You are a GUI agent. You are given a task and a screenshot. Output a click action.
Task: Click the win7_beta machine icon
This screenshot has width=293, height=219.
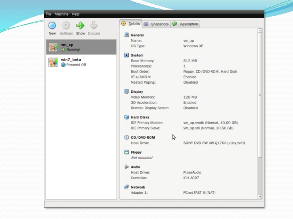pos(53,62)
